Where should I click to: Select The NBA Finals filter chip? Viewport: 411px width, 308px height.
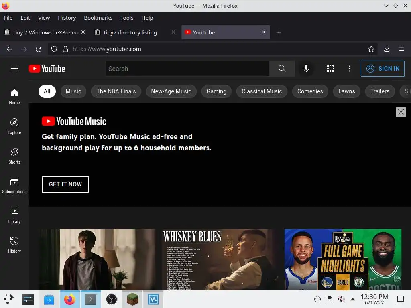click(x=116, y=91)
